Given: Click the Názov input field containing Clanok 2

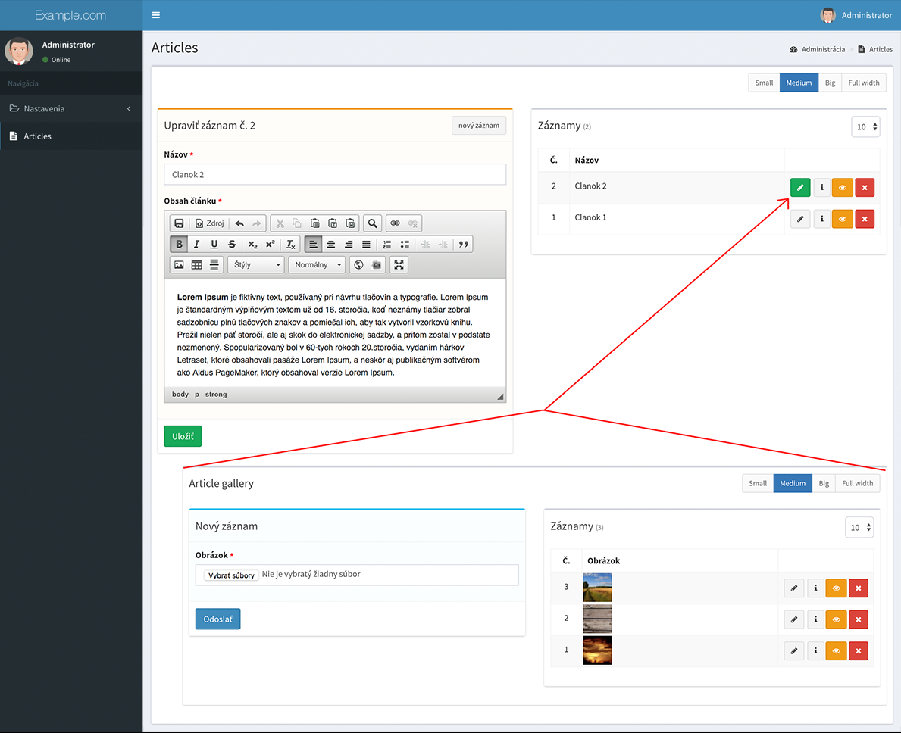Looking at the screenshot, I should 335,174.
